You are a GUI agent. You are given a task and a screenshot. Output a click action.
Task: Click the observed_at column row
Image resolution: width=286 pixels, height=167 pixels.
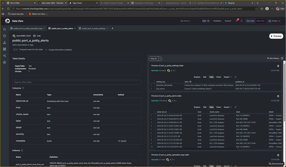pyautogui.click(x=77, y=101)
